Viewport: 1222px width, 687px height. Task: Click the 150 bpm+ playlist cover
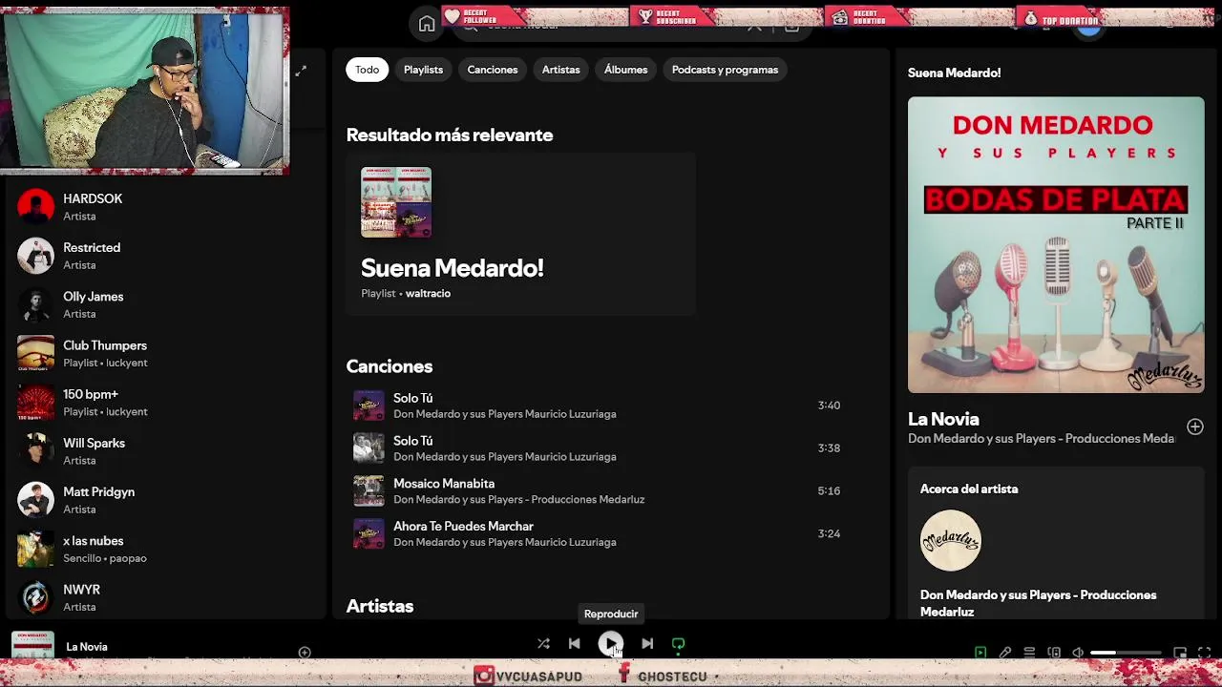(x=36, y=403)
